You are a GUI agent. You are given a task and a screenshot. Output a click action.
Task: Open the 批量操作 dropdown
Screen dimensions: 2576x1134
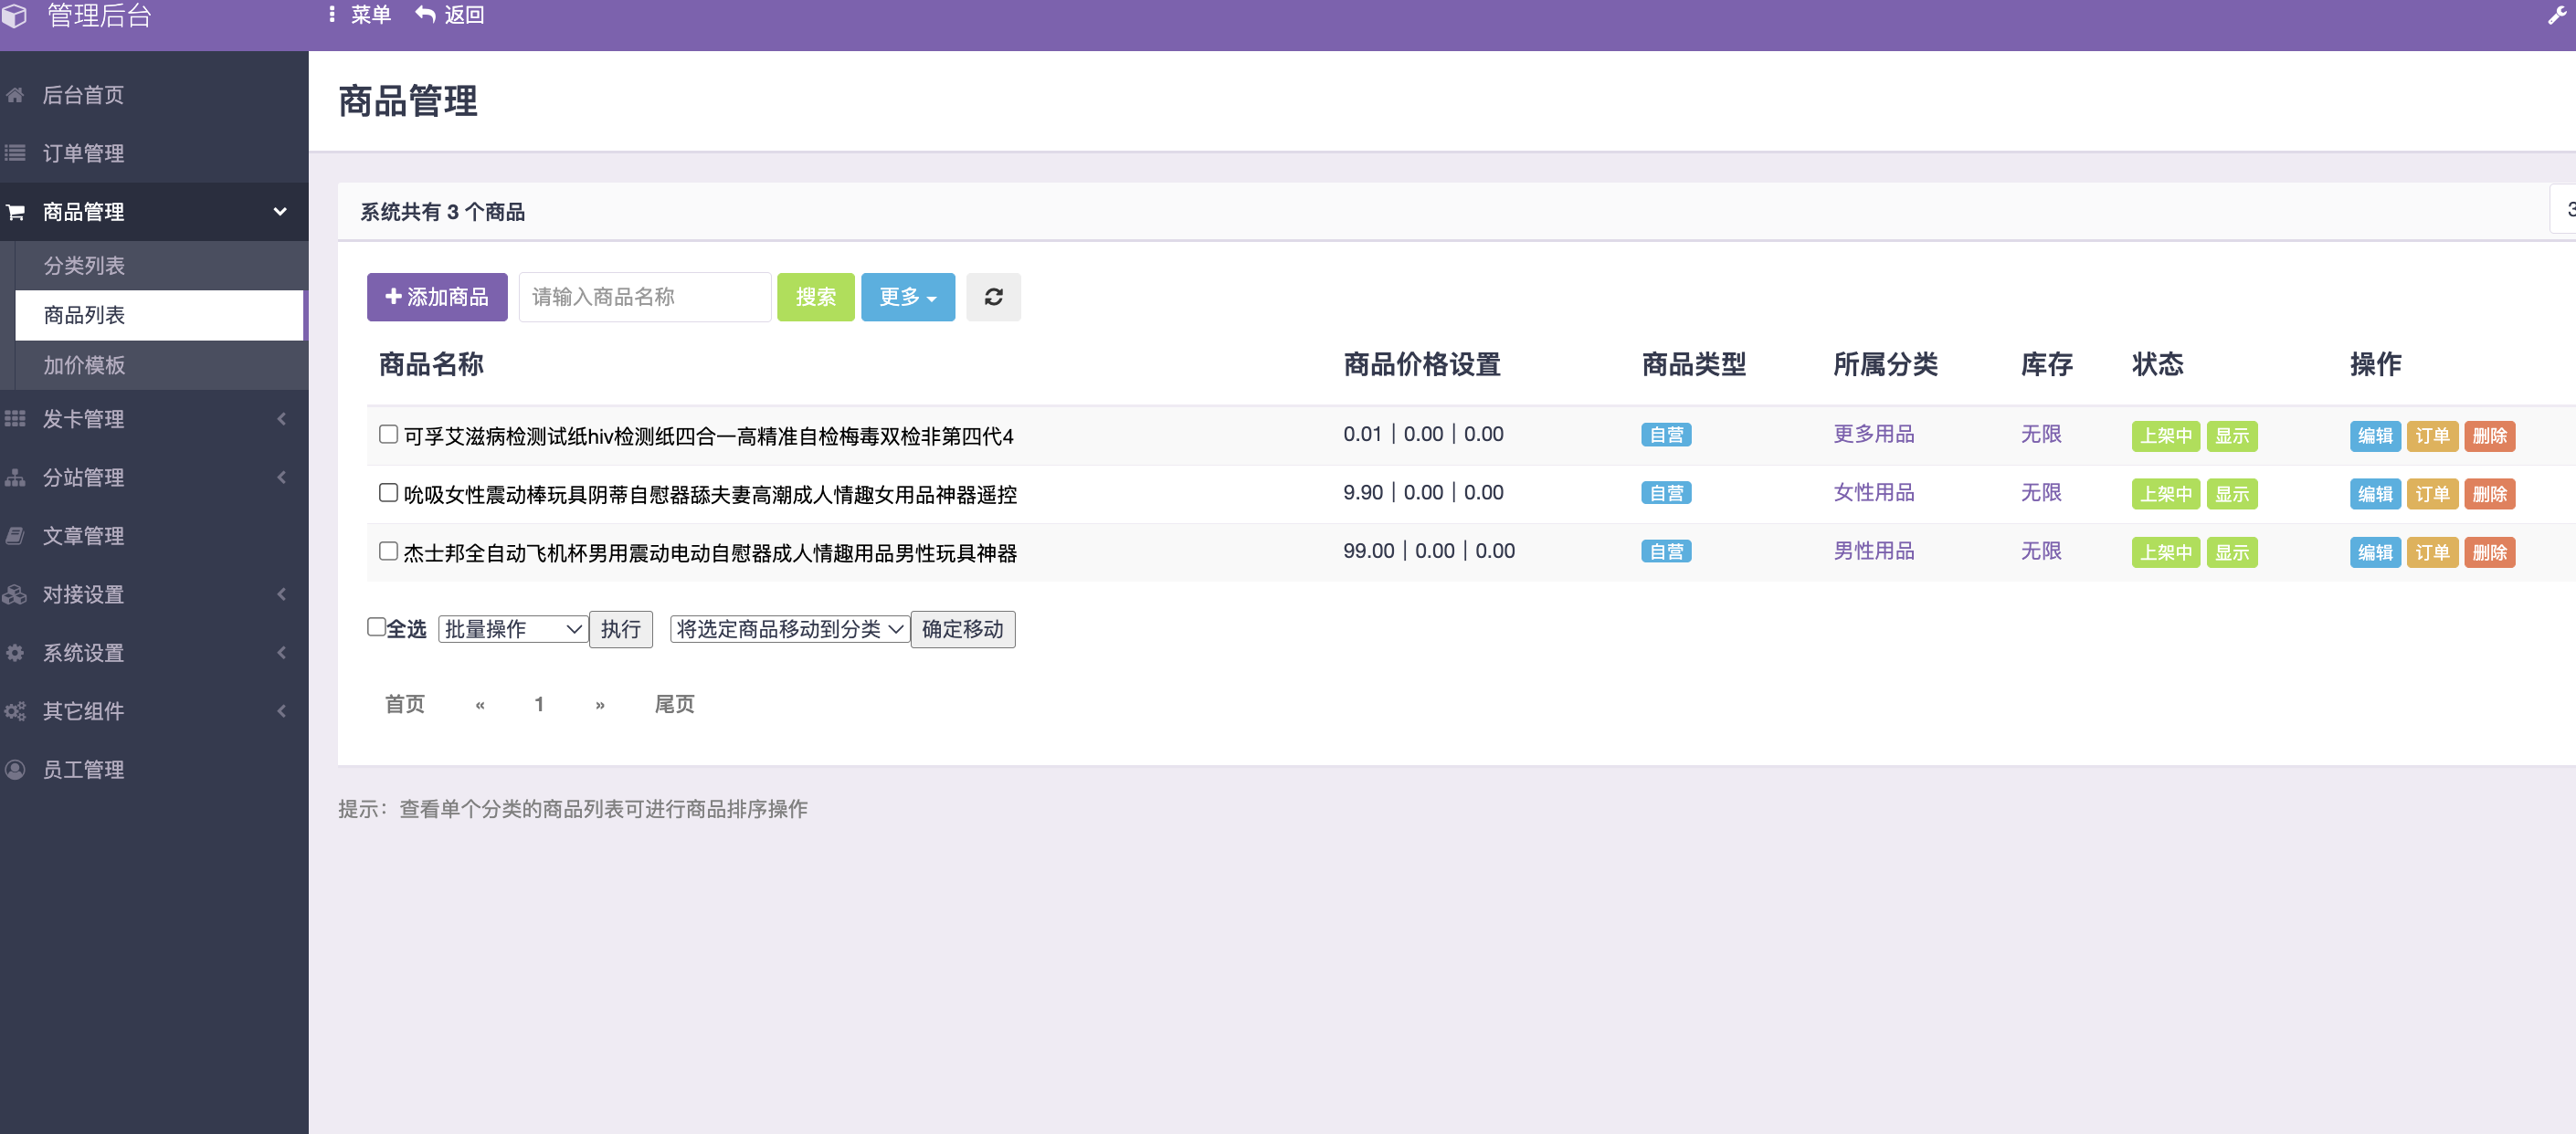(x=511, y=628)
